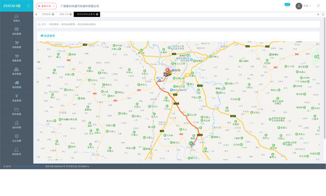Screen dimensions: 326x196
Task: Open the message notification icon with 645 badge
Action: (x=287, y=6)
